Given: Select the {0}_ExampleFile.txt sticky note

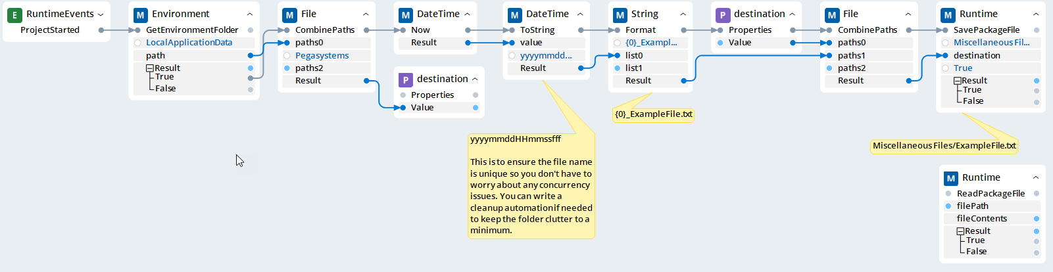Looking at the screenshot, I should [x=653, y=114].
